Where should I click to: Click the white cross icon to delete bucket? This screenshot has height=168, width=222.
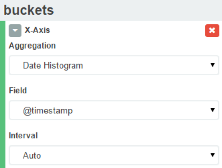point(212,31)
